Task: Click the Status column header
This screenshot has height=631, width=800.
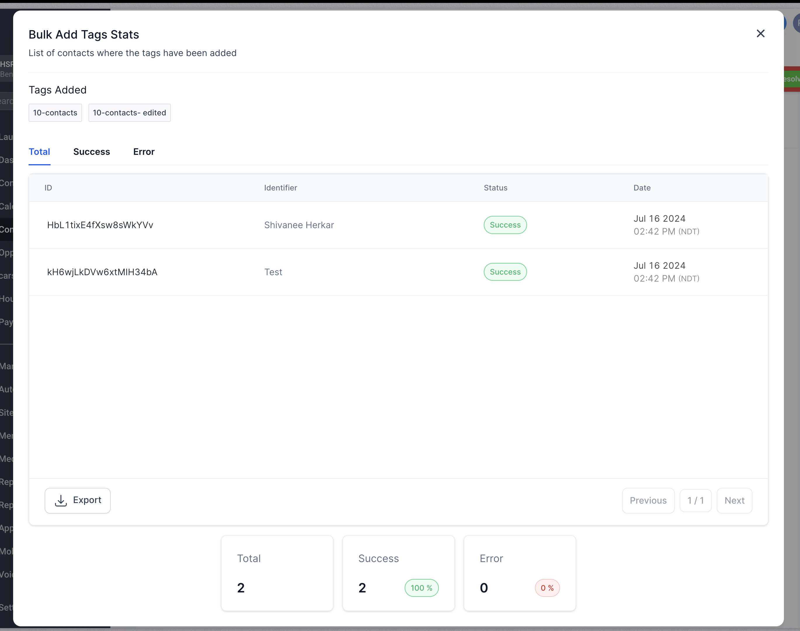Action: [495, 188]
